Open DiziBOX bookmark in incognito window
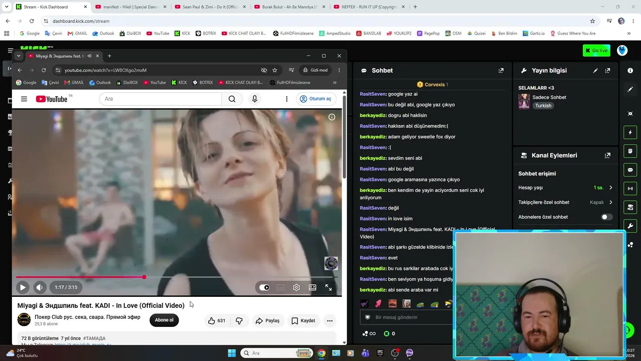This screenshot has height=361, width=641. [127, 82]
